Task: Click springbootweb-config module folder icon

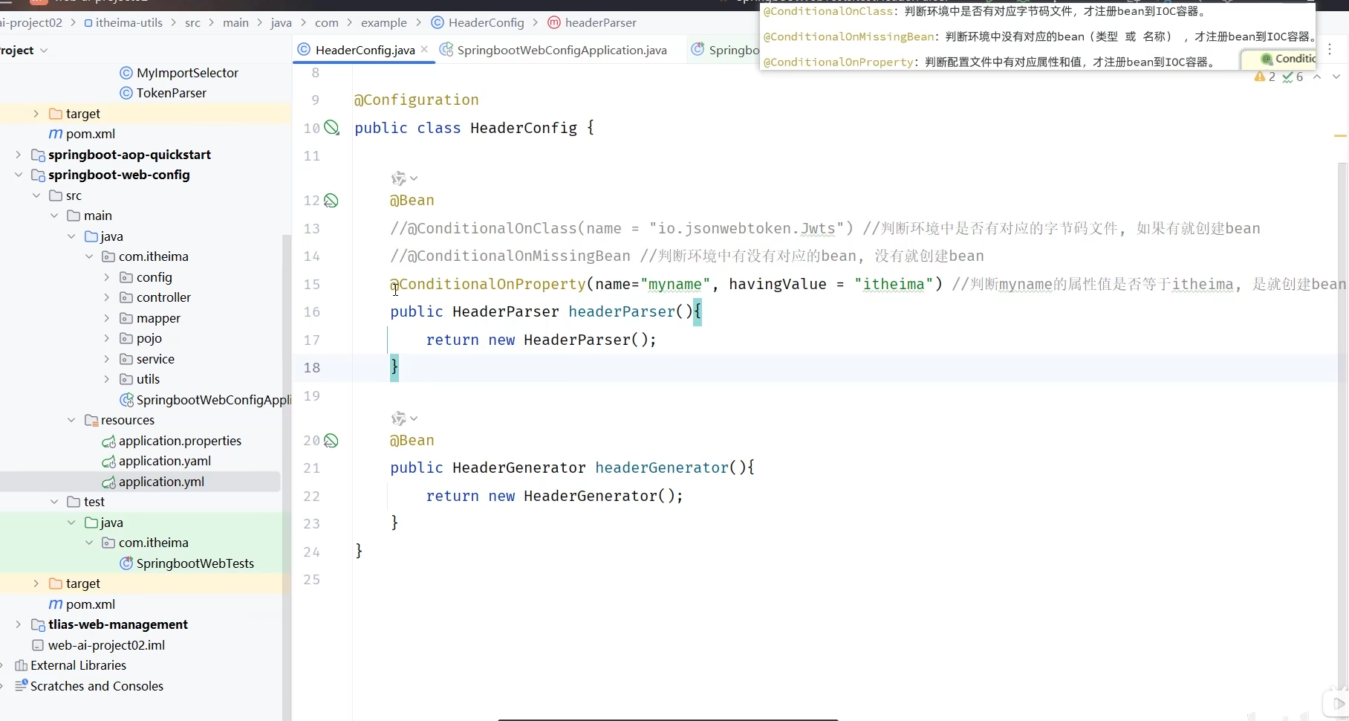Action: [x=38, y=175]
